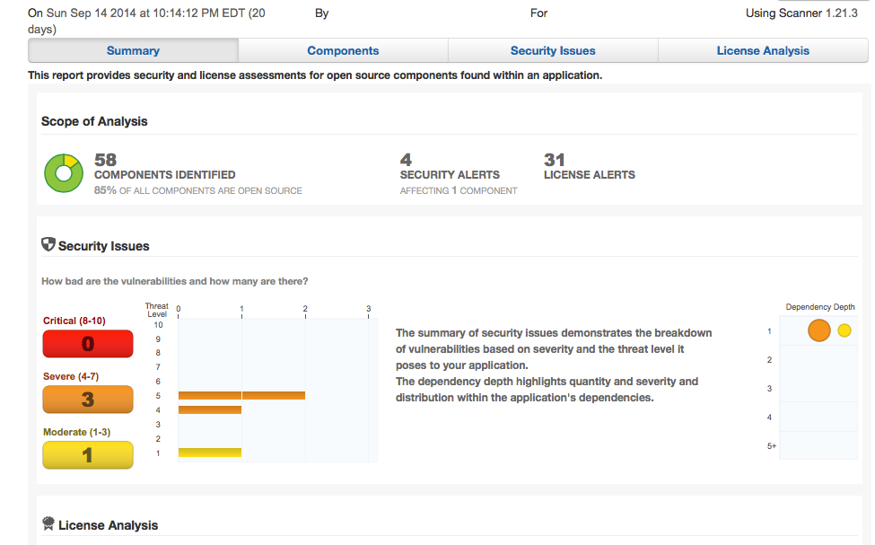Click the orange threat level 4 bar

click(210, 409)
